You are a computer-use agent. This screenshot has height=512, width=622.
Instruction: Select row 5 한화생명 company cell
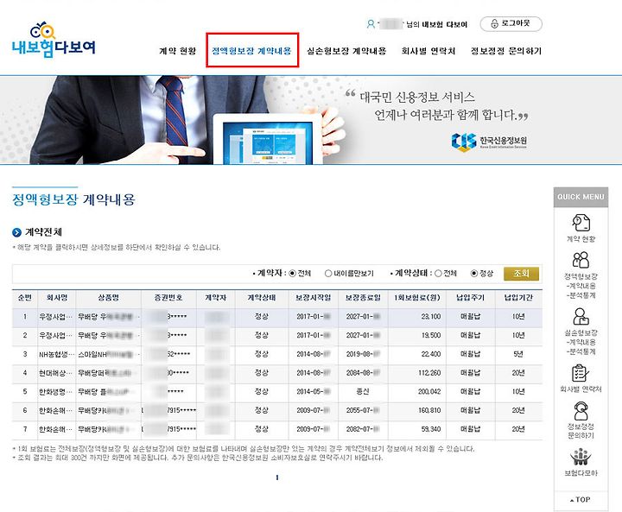click(57, 392)
